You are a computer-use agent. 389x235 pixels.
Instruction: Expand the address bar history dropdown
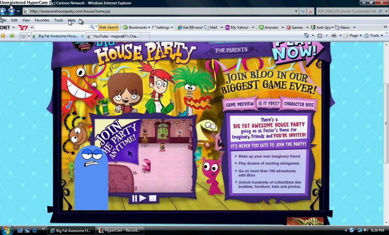pos(296,11)
